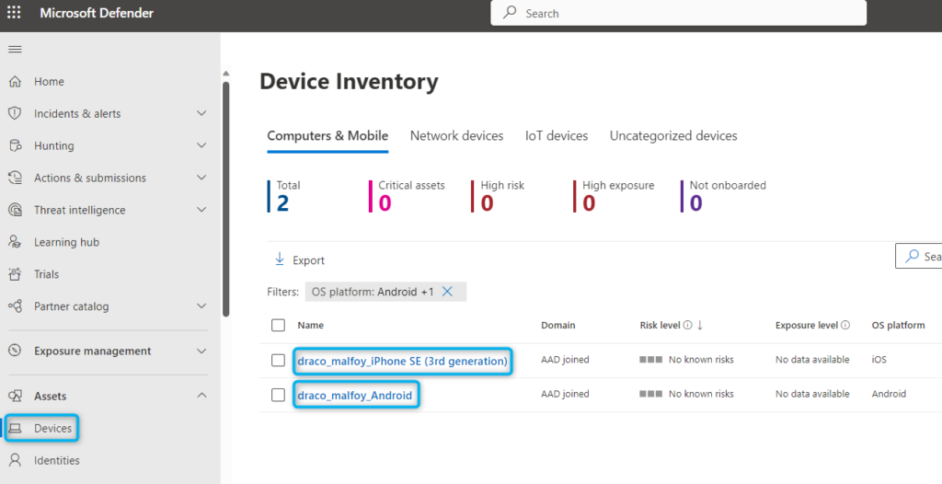Switch to Computers & Mobile tab
This screenshot has height=484, width=942.
(x=327, y=136)
